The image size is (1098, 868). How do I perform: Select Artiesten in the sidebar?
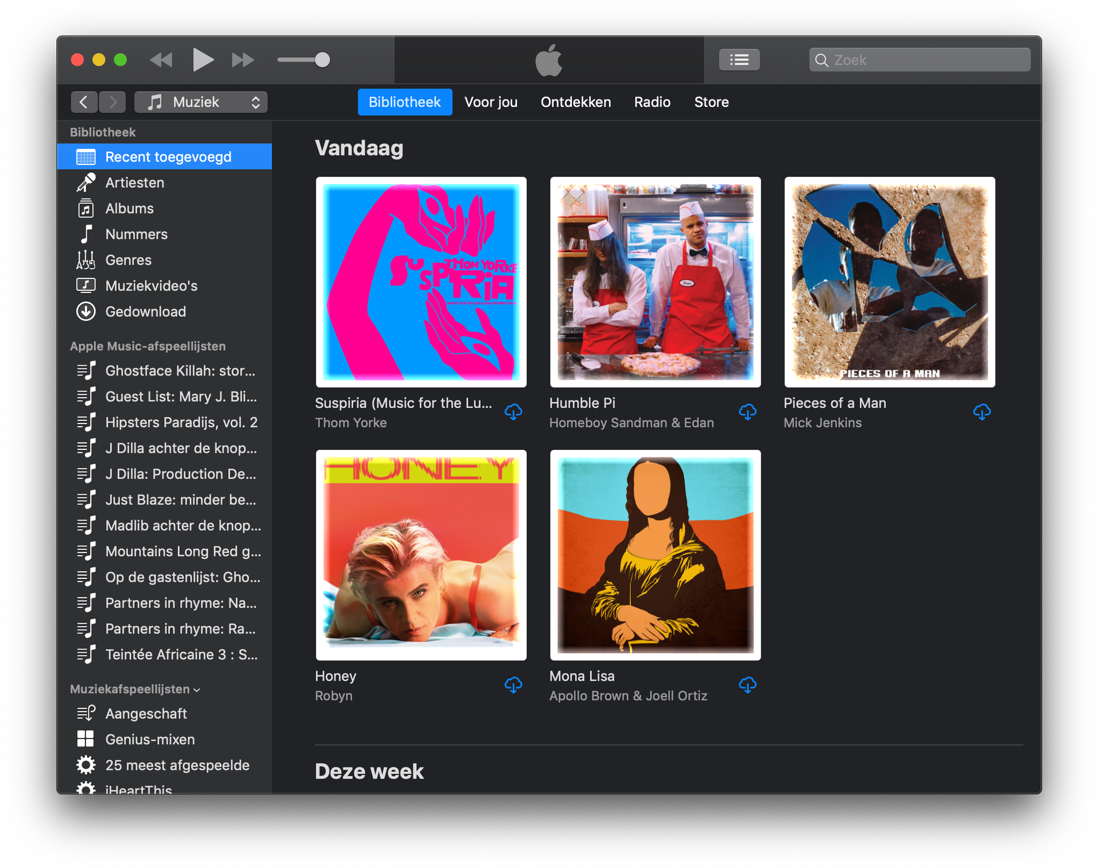165,182
